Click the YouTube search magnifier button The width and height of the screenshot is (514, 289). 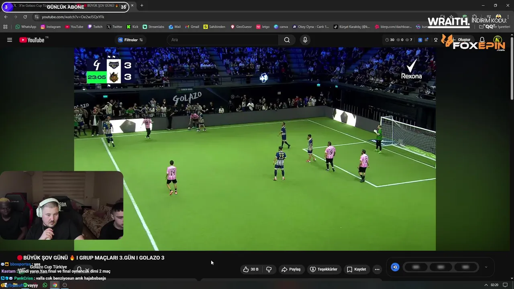pos(287,40)
